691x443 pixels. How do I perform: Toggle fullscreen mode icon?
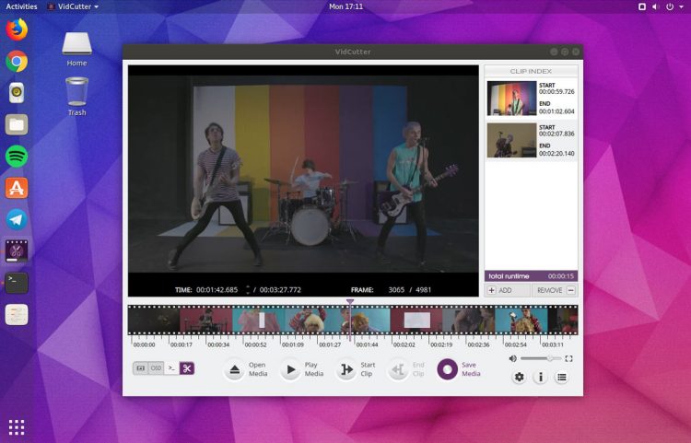pyautogui.click(x=569, y=358)
